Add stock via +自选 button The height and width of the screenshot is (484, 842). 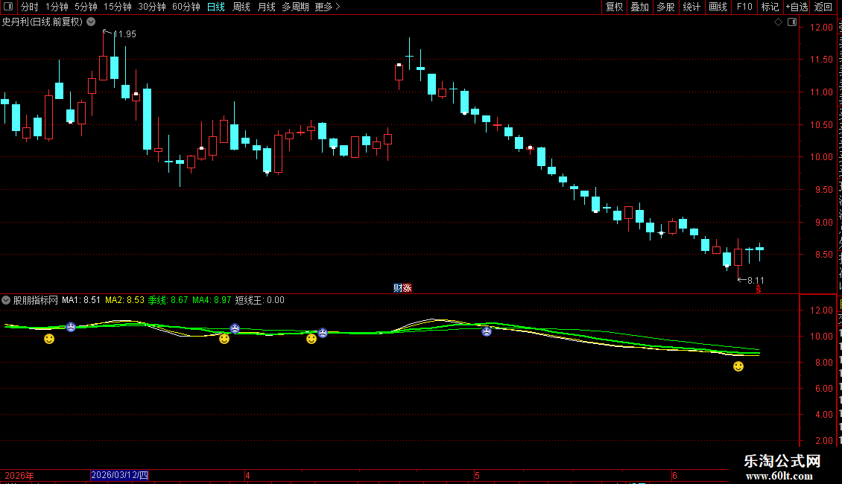[x=797, y=7]
